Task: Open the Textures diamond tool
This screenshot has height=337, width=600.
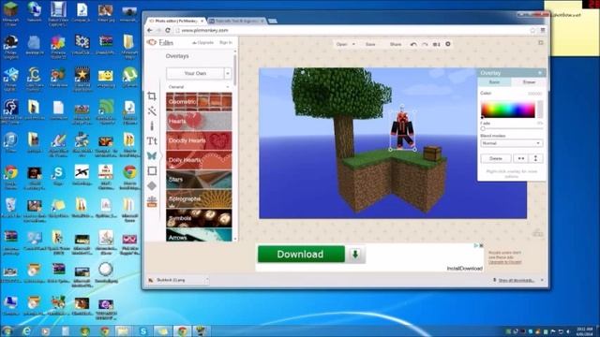Action: [x=152, y=185]
